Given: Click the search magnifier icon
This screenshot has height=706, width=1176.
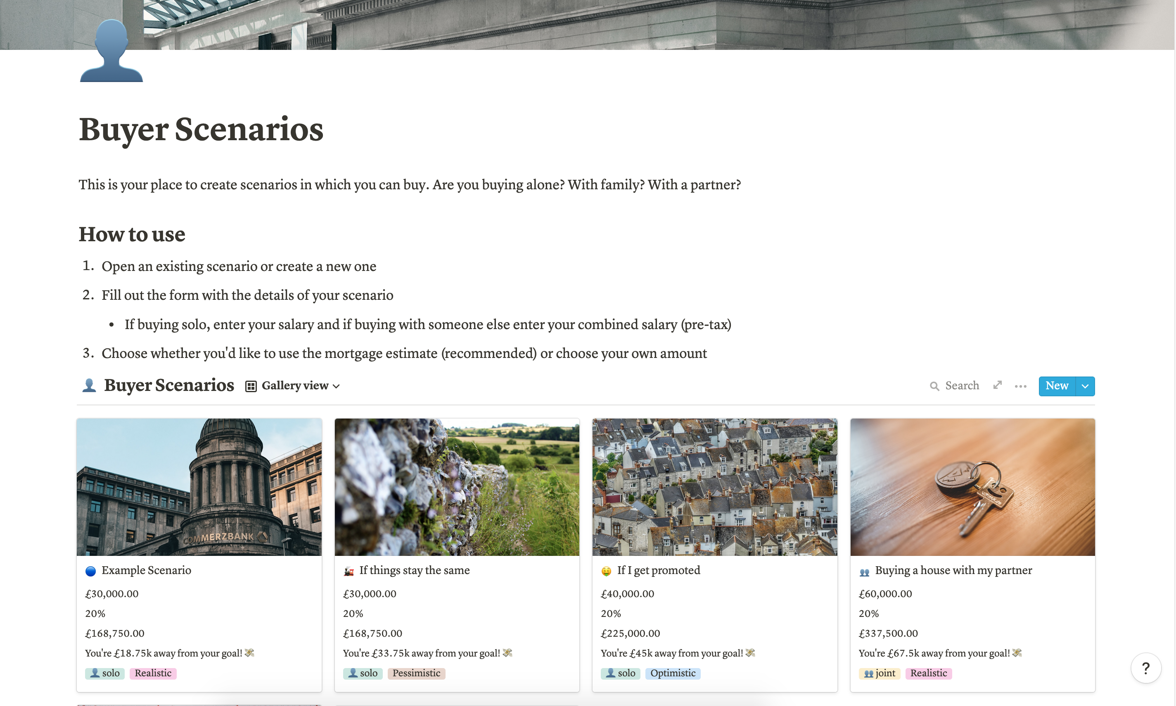Looking at the screenshot, I should pyautogui.click(x=934, y=386).
